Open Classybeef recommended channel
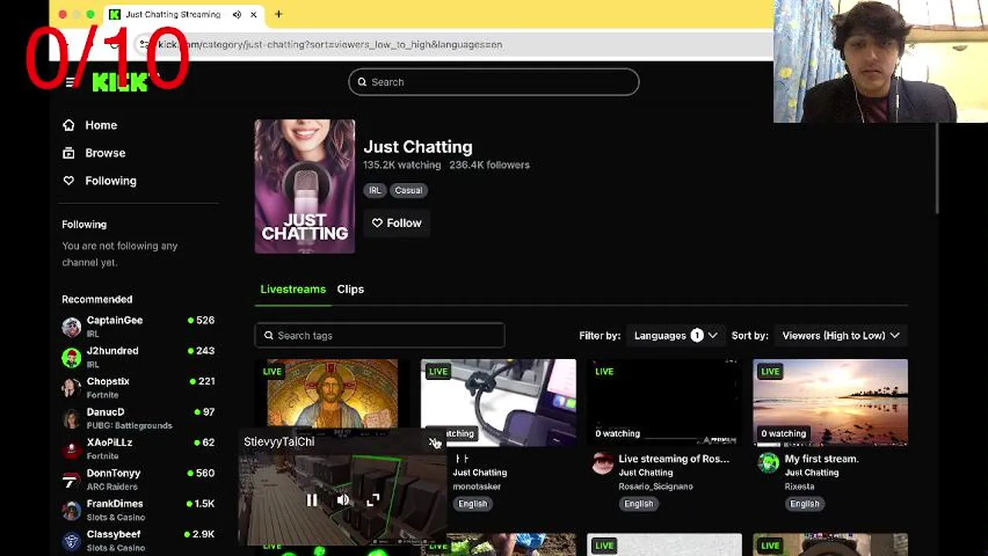Image resolution: width=988 pixels, height=556 pixels. pos(138,541)
